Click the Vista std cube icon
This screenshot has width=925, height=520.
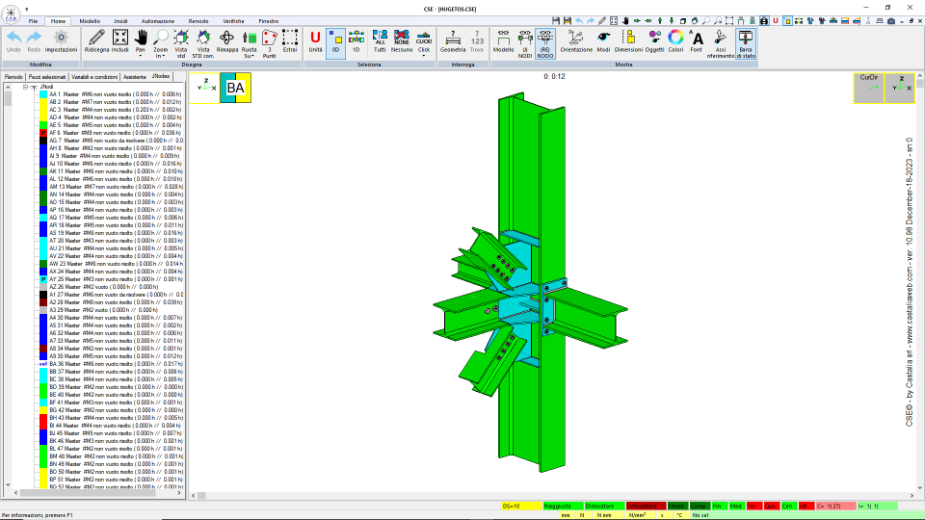(181, 43)
